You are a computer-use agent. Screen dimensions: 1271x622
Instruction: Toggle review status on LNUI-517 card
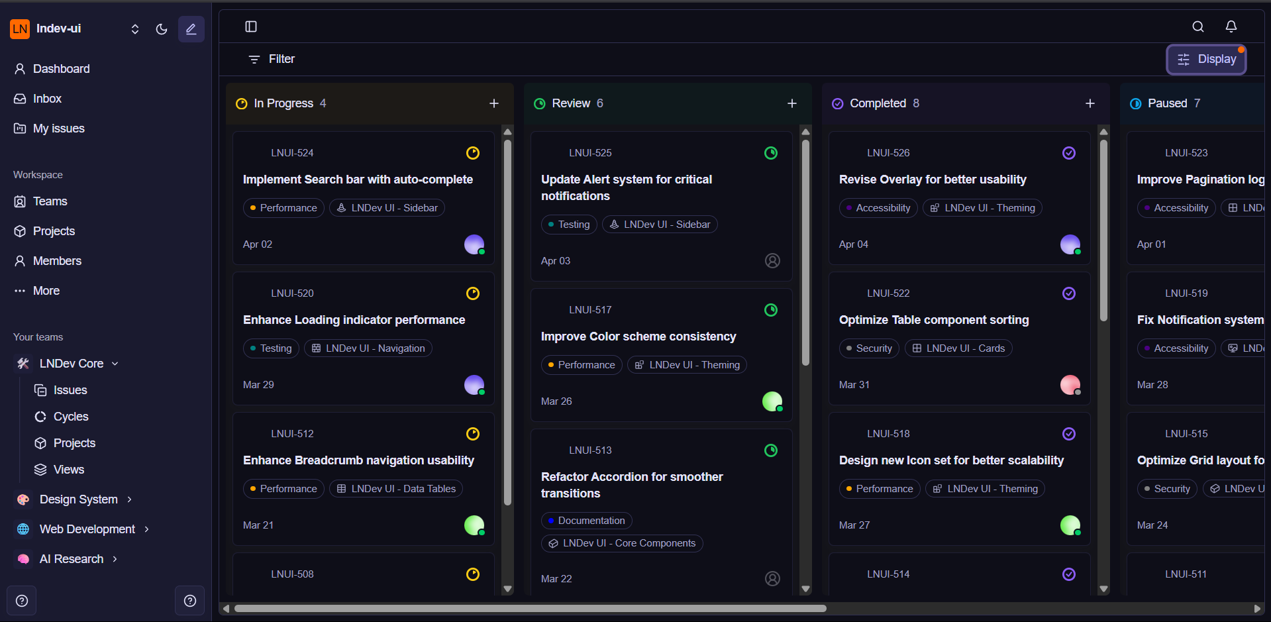click(x=770, y=310)
